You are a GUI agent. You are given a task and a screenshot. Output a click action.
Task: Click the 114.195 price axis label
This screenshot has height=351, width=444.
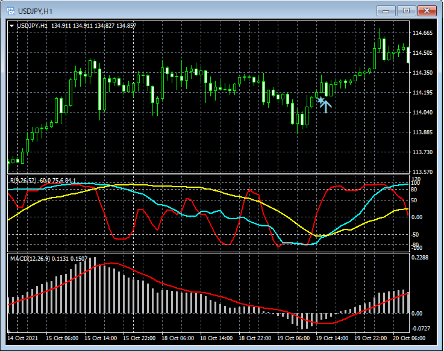422,93
